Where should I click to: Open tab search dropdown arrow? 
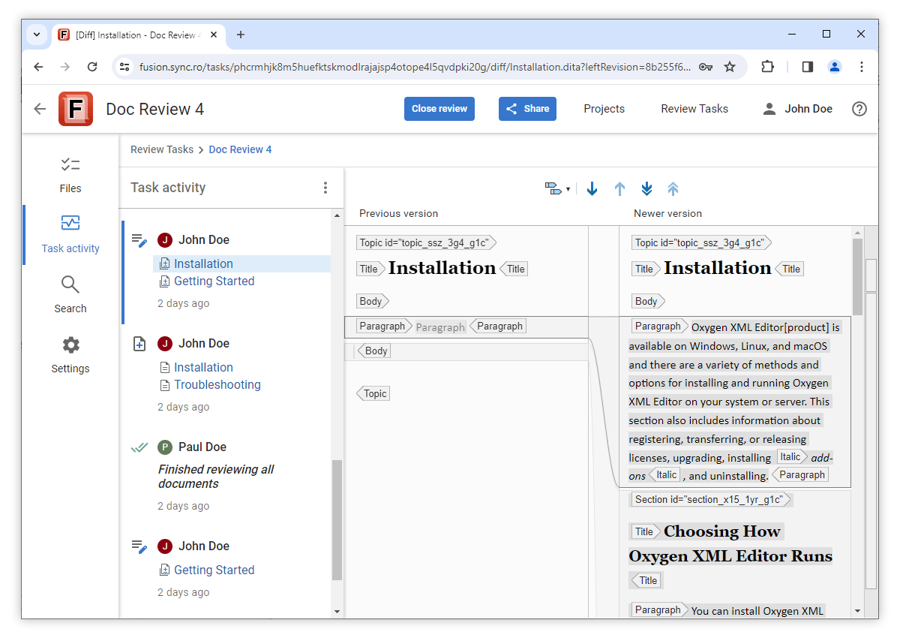click(x=36, y=35)
